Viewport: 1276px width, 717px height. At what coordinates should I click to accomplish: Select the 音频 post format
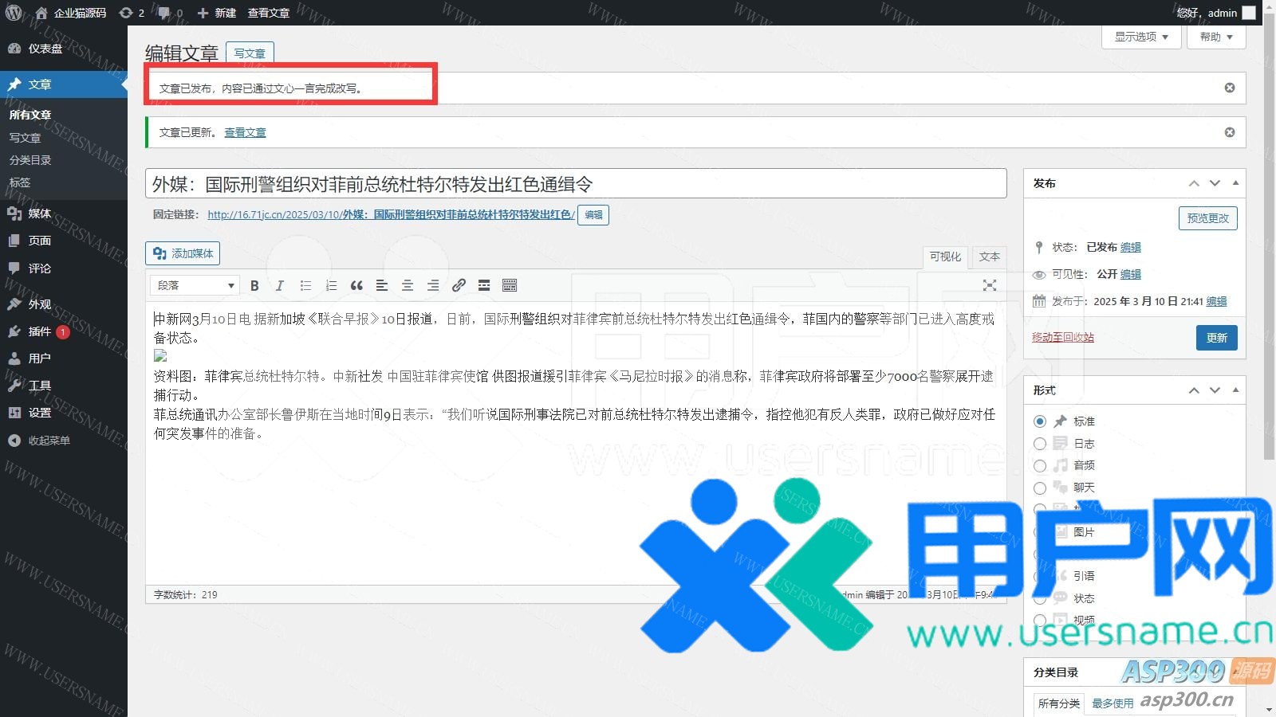pos(1040,465)
